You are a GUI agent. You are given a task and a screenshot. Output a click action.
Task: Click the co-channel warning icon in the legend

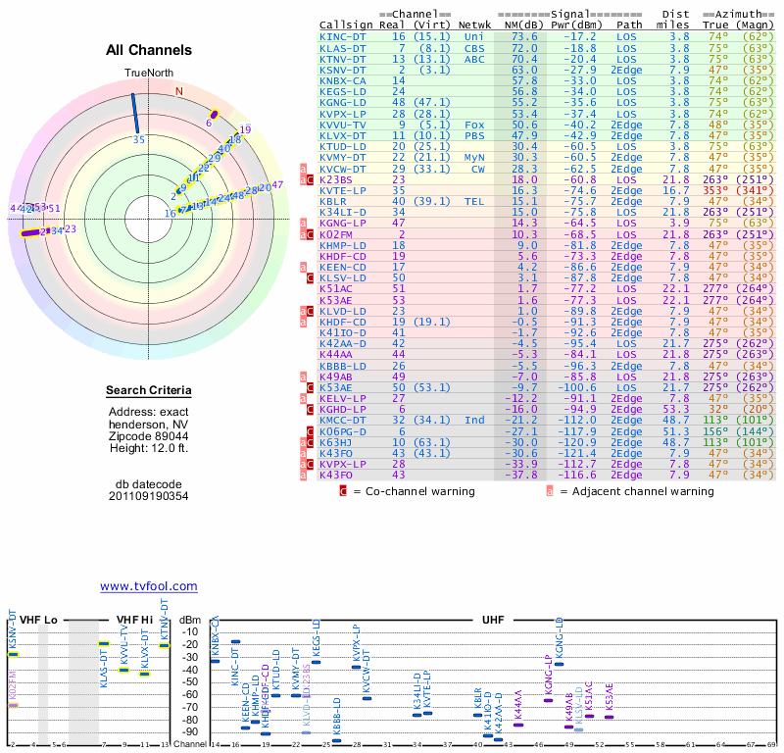[x=343, y=491]
